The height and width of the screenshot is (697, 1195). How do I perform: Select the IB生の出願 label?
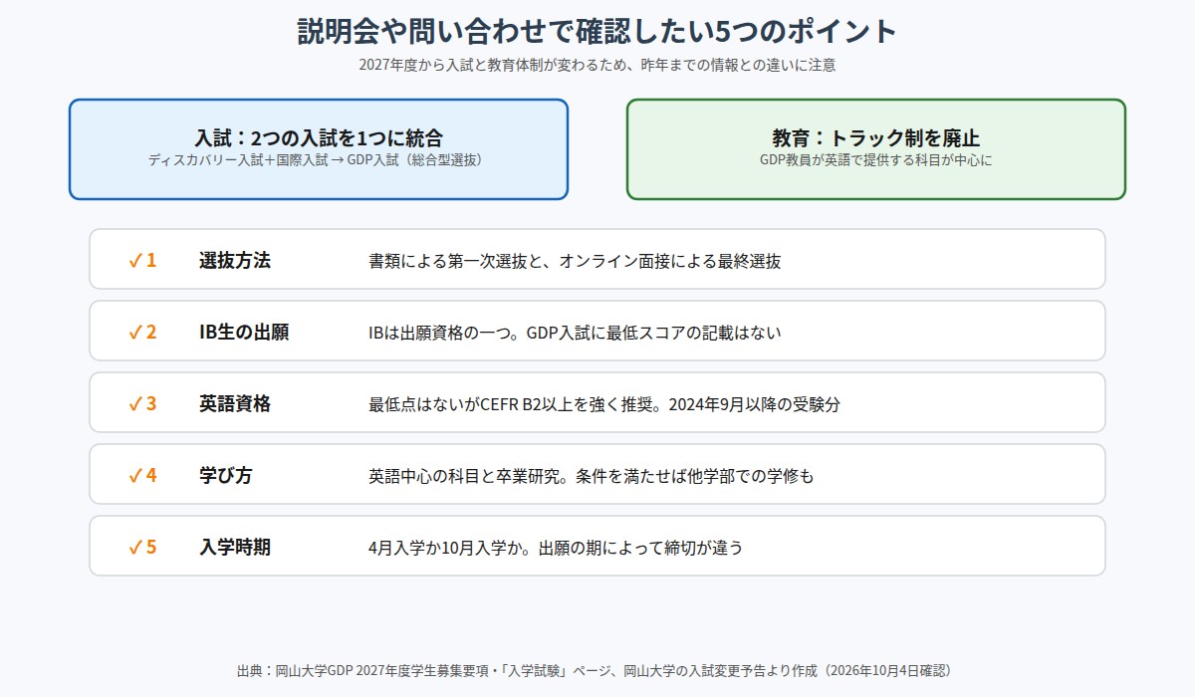click(x=244, y=333)
